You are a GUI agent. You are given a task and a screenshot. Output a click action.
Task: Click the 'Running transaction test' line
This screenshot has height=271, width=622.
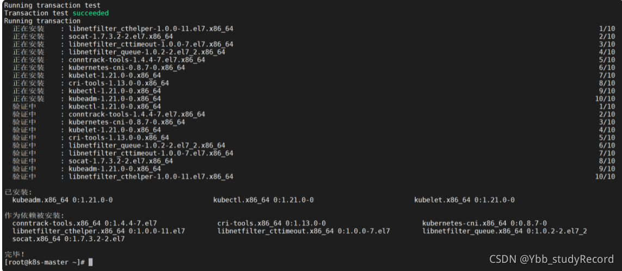pyautogui.click(x=52, y=5)
